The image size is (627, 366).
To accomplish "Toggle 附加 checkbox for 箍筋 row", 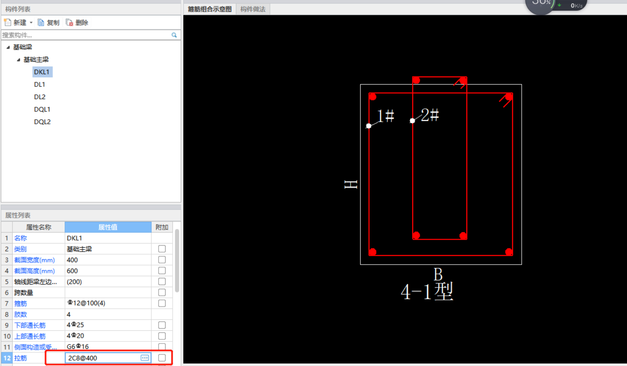I will [x=162, y=303].
